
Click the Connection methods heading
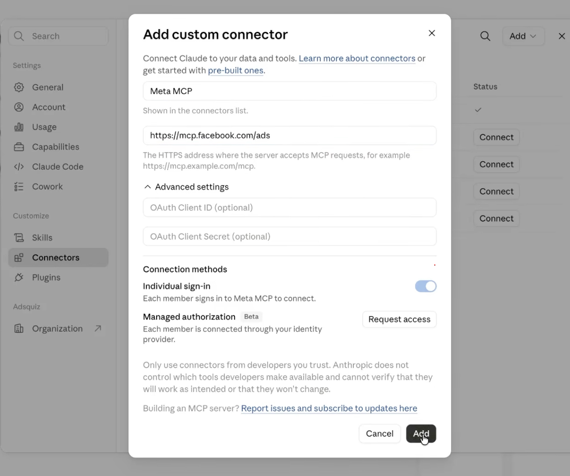[x=185, y=269]
